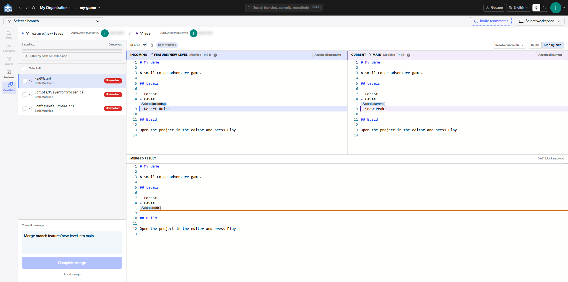
Task: Check the Select all checkbox
Action: 24,68
